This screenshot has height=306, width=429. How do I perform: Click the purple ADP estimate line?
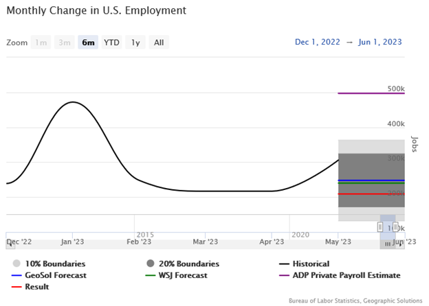click(371, 93)
